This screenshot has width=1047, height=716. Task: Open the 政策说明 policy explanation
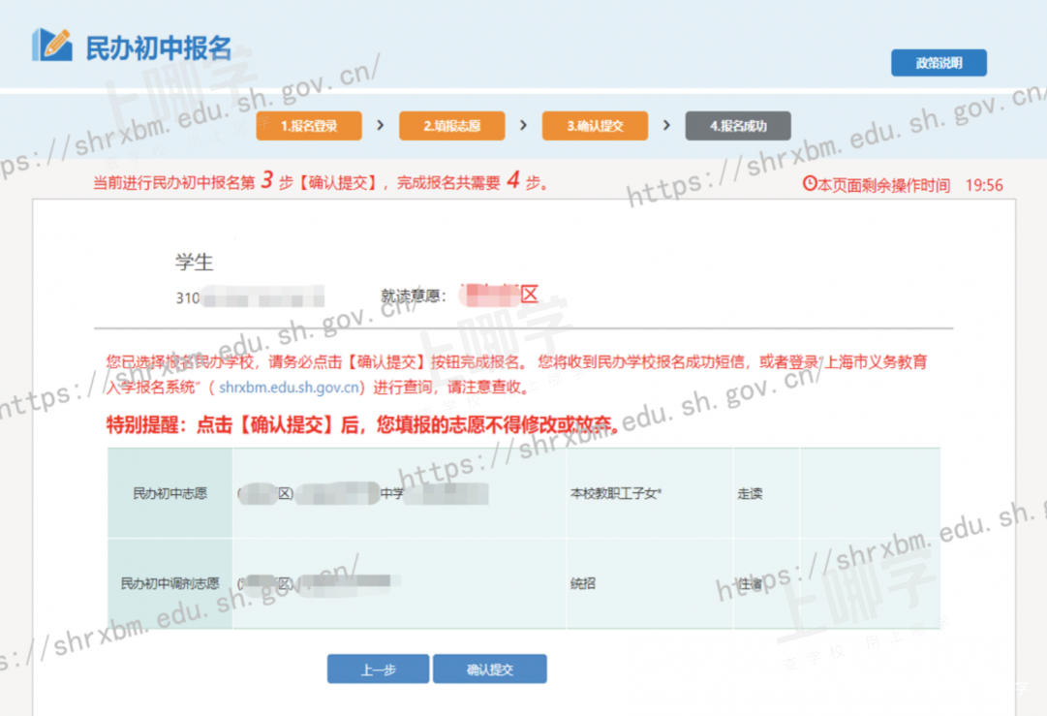[x=939, y=63]
